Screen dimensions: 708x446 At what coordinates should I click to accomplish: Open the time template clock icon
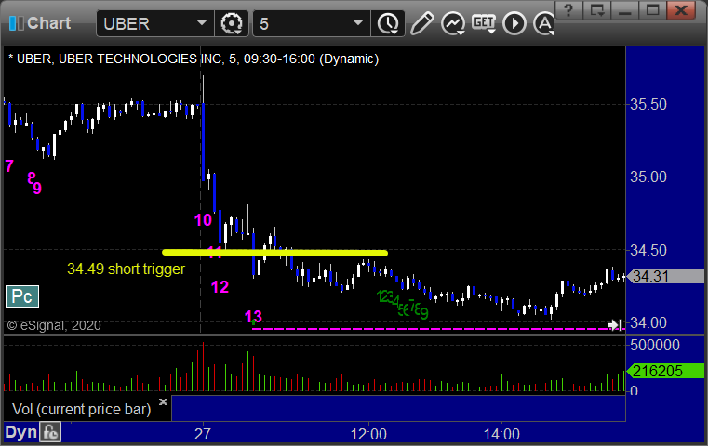click(x=388, y=23)
